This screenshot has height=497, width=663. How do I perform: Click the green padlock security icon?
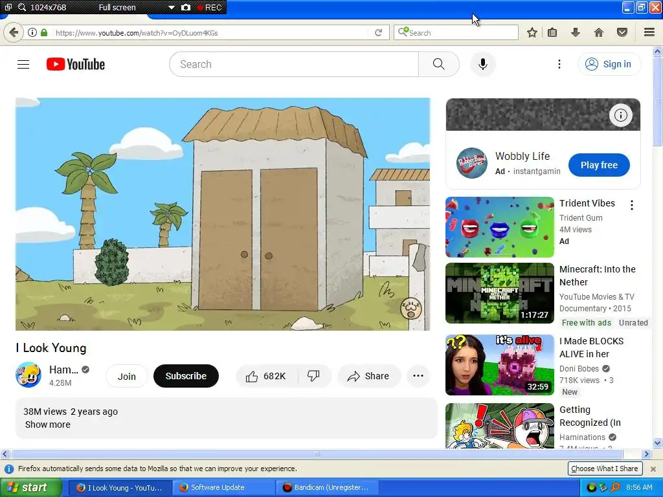pos(44,32)
